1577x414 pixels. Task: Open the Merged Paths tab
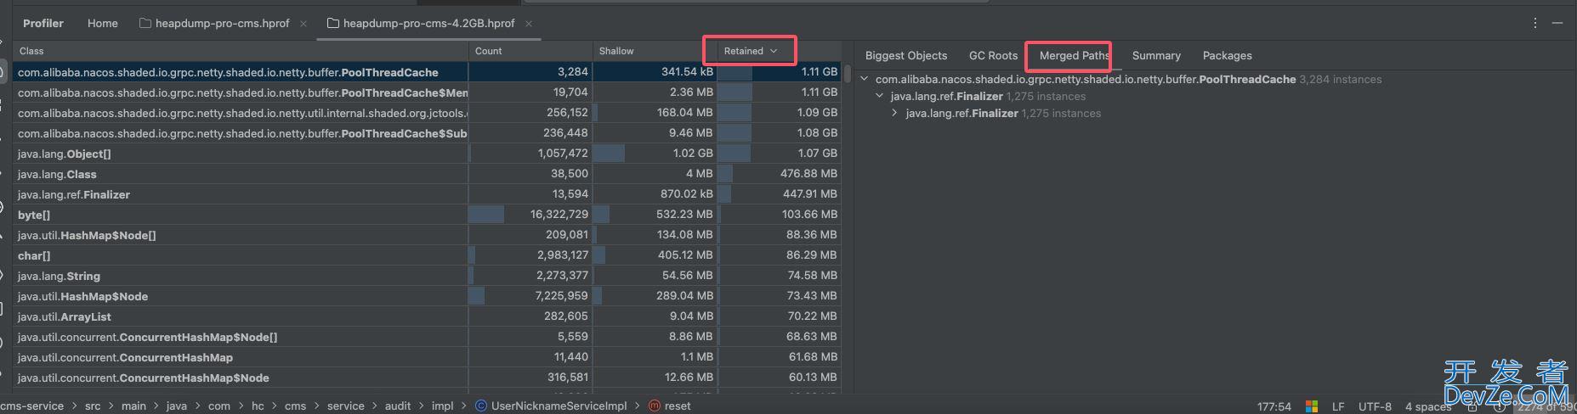point(1075,56)
